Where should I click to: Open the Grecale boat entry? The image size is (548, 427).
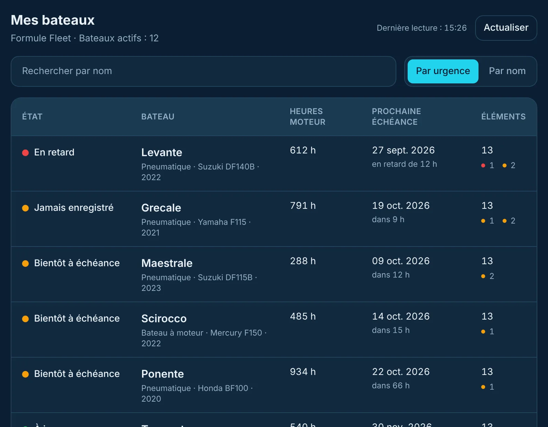pyautogui.click(x=274, y=219)
